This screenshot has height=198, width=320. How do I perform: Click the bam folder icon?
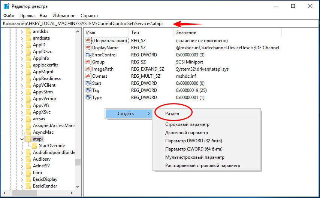pos(28,173)
